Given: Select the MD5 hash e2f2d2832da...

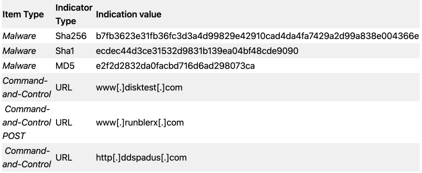Looking at the screenshot, I should click(x=175, y=66).
